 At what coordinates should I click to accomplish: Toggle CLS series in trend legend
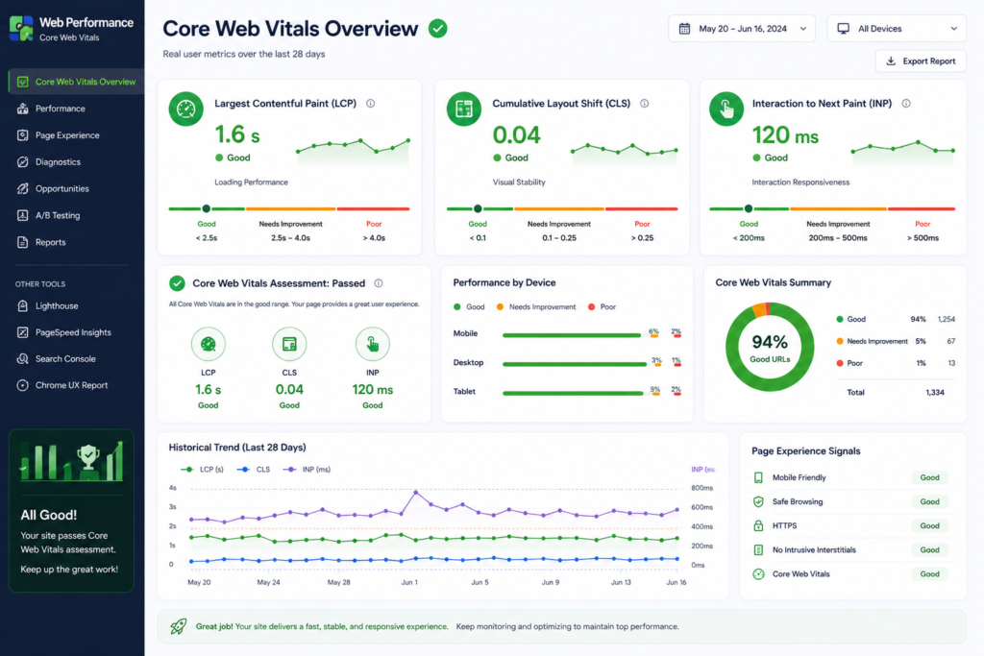(x=253, y=469)
